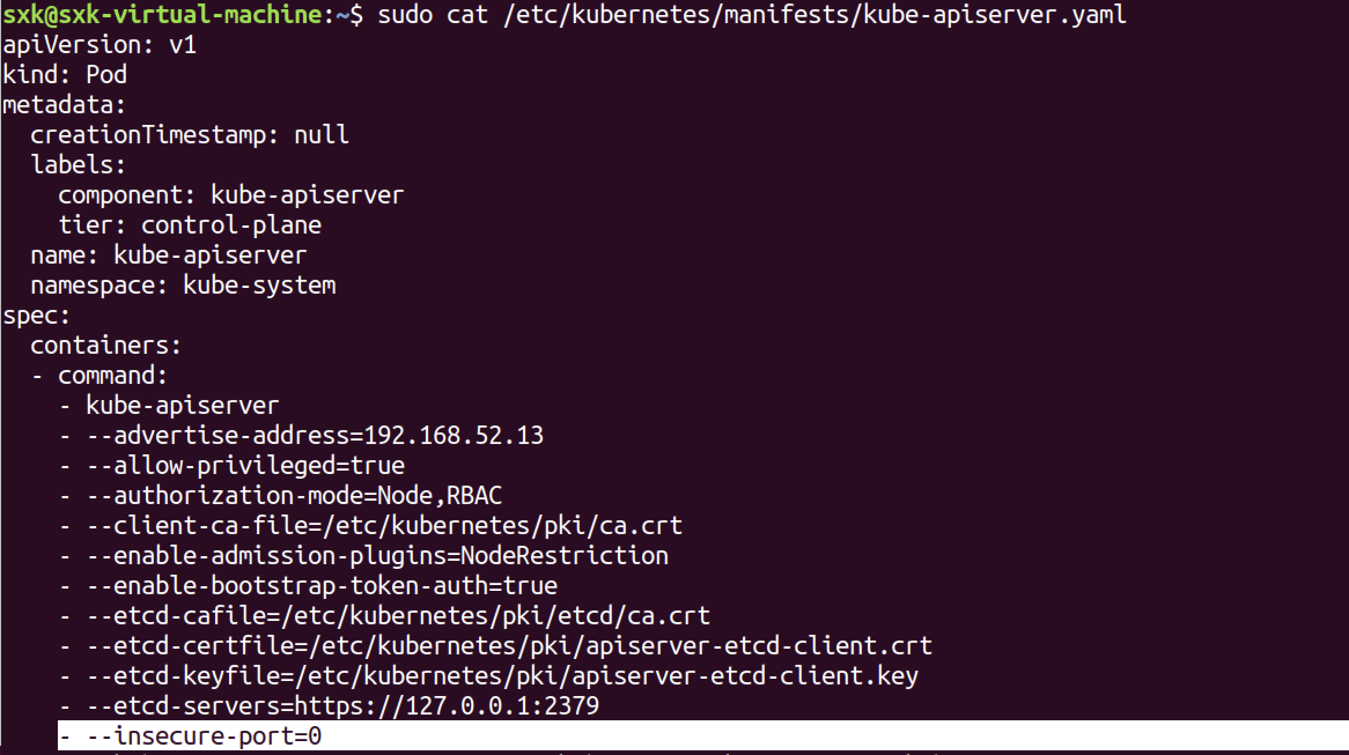Screen dimensions: 1349x755
Task: Click the containers: line
Action: [106, 346]
